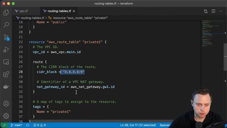Click line number 26 in gutter

point(21,62)
